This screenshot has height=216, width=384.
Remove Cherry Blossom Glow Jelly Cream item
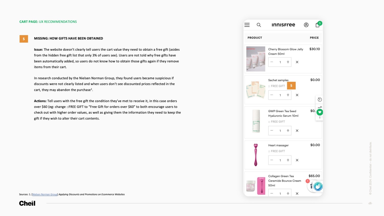coord(297,62)
